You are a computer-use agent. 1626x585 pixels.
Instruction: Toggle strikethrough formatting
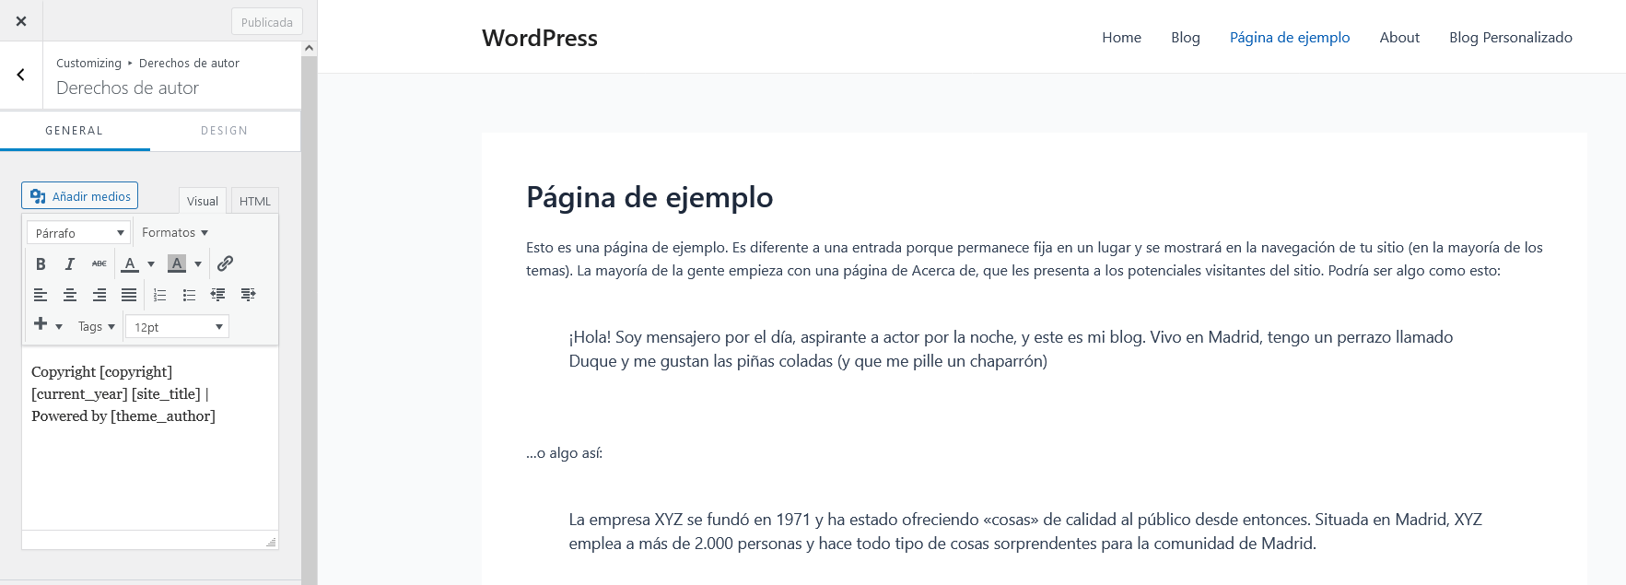point(99,264)
